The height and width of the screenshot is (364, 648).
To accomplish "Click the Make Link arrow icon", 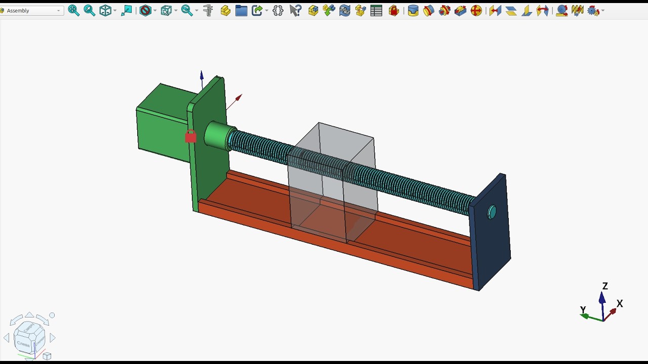I will point(257,11).
